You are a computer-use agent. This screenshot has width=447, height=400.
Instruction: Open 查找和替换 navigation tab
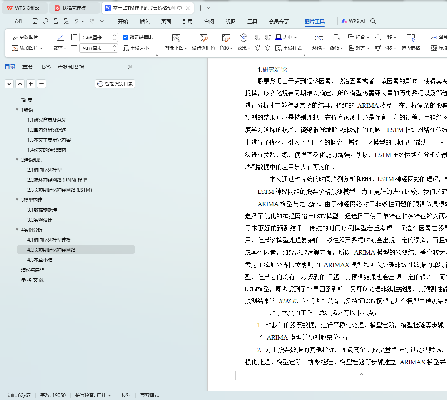(71, 67)
